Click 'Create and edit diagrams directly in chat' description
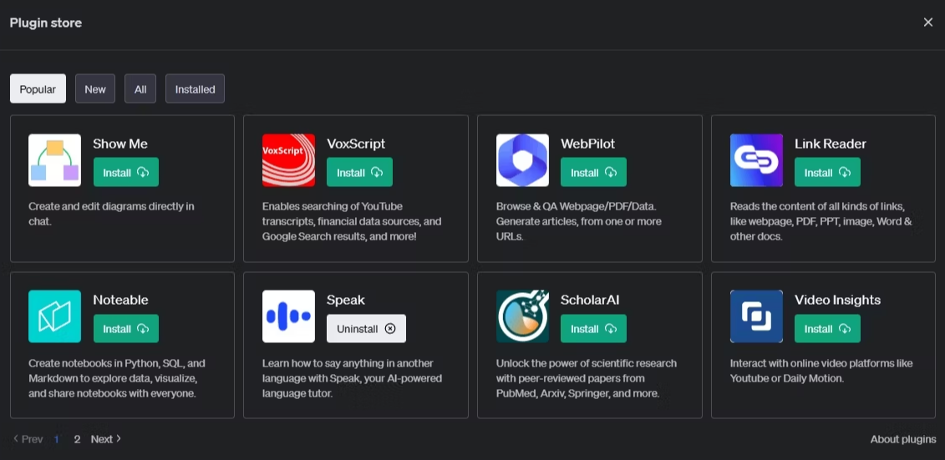The image size is (945, 460). (x=111, y=214)
